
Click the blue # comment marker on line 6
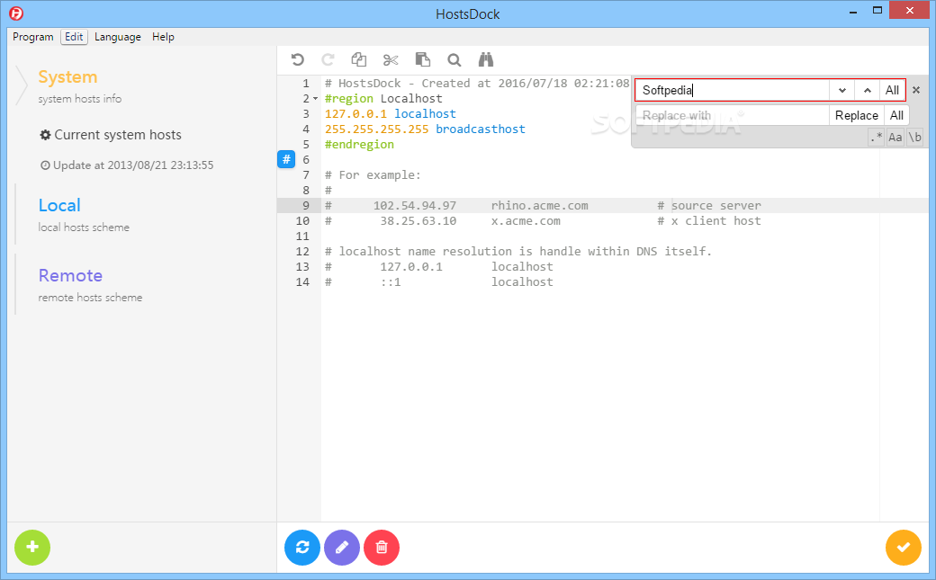[x=286, y=159]
